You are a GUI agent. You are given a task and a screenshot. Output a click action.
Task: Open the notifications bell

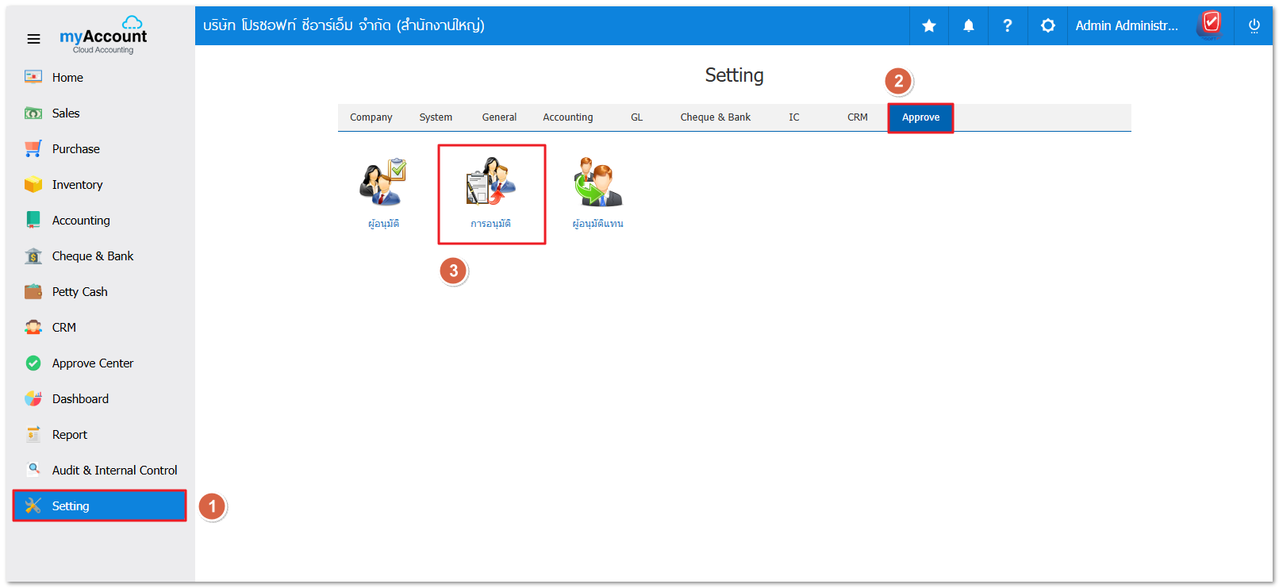coord(968,26)
